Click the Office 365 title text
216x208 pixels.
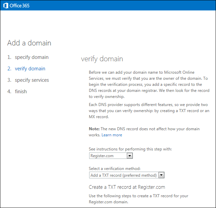click(20, 6)
